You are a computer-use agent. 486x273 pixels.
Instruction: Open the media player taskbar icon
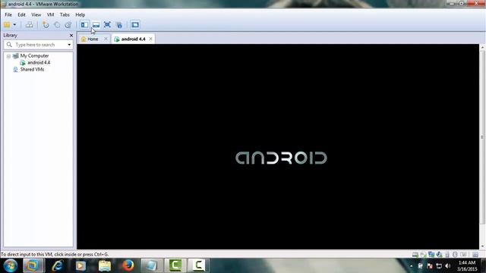coord(80,265)
